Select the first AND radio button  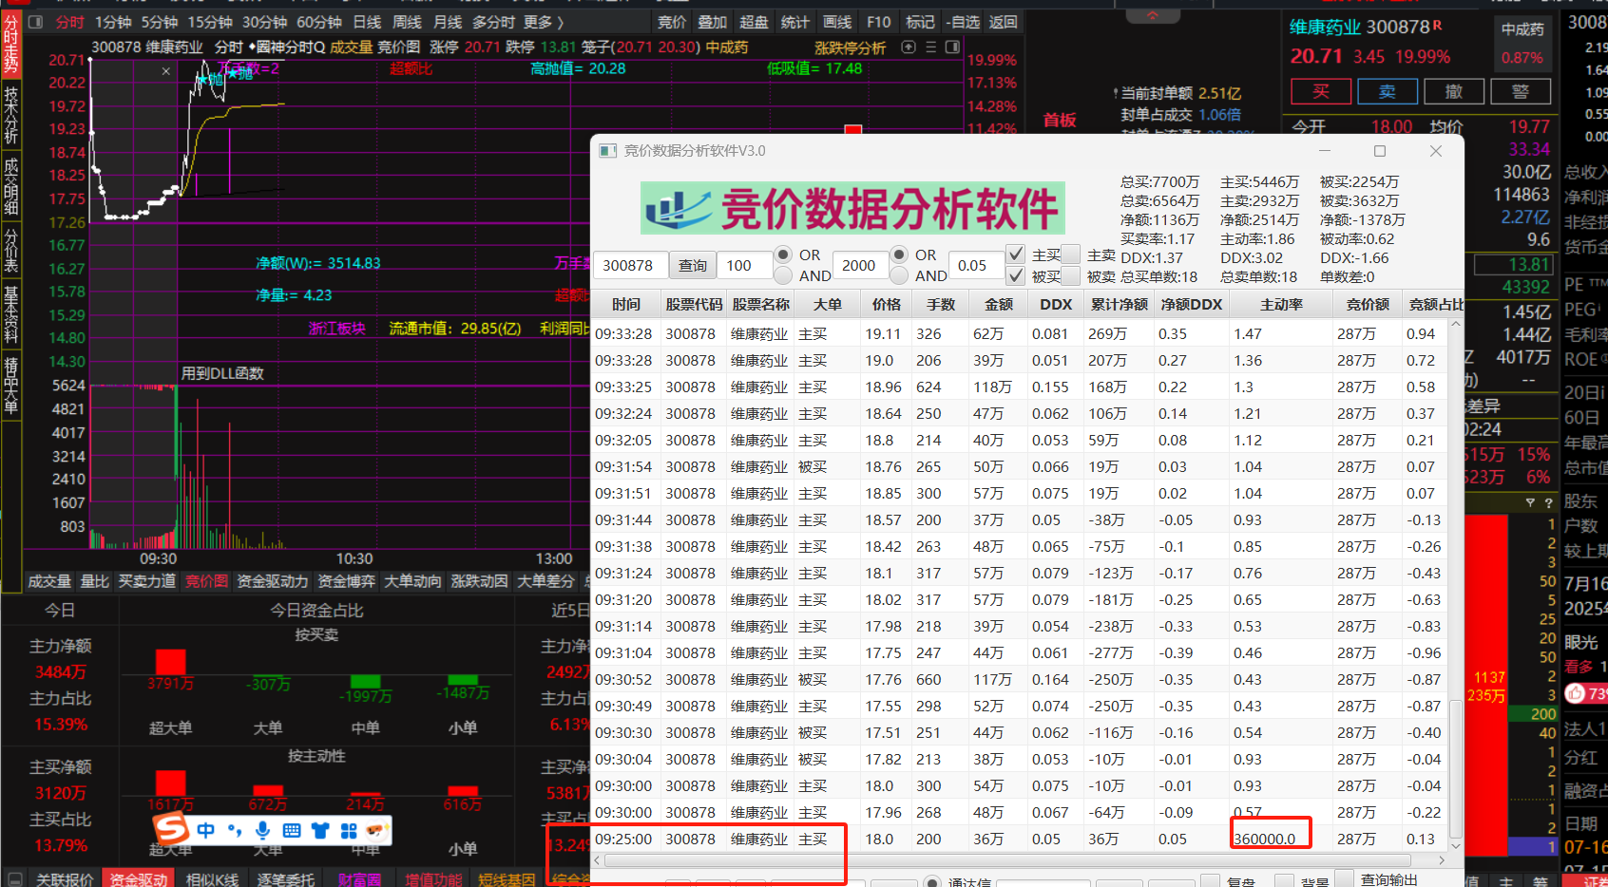coord(783,275)
